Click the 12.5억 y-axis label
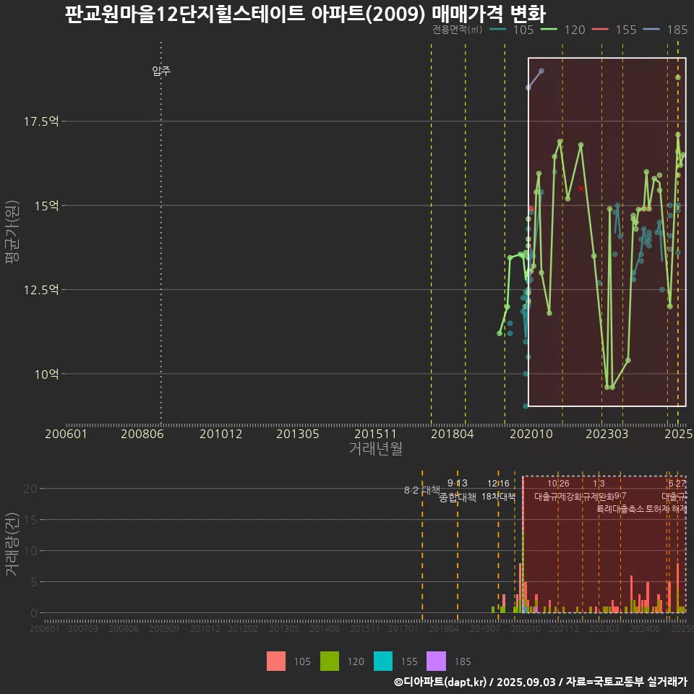694x694 pixels. pyautogui.click(x=41, y=290)
